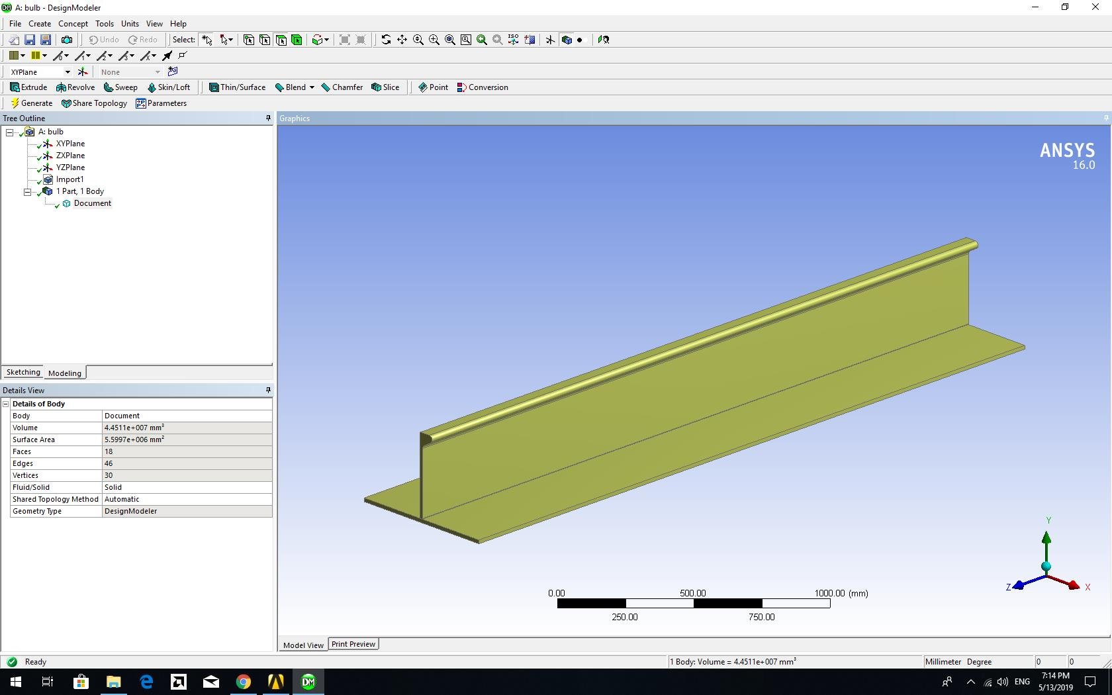Toggle display model icon
Screen dimensions: 1112x695
tap(566, 40)
